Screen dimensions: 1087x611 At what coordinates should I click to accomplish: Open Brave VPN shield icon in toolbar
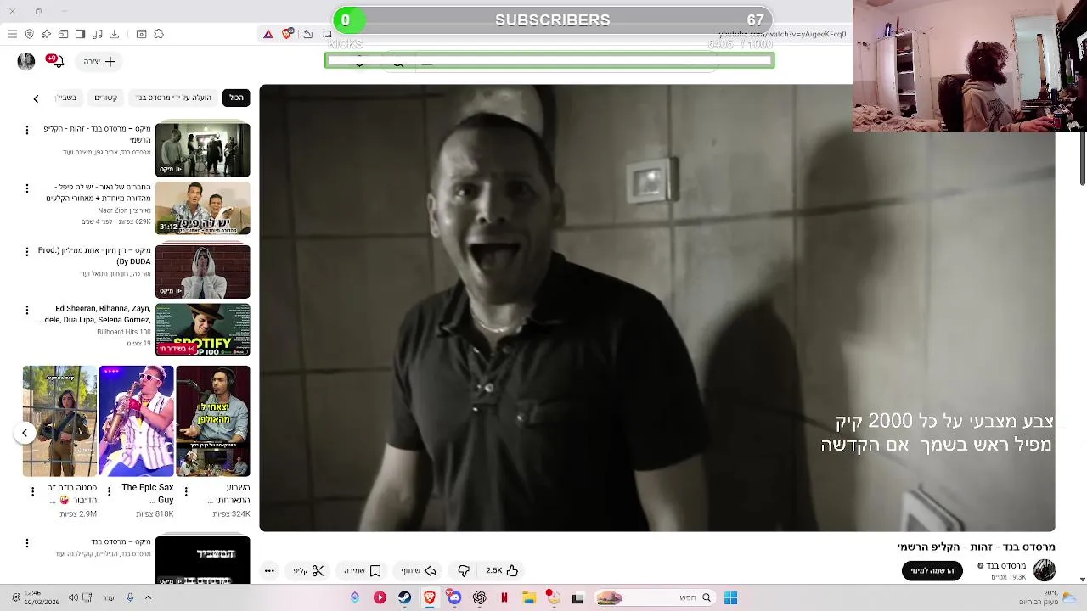pos(29,34)
